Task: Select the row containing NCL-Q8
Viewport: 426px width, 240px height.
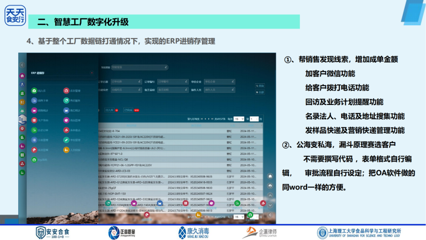Action: pyautogui.click(x=180, y=159)
